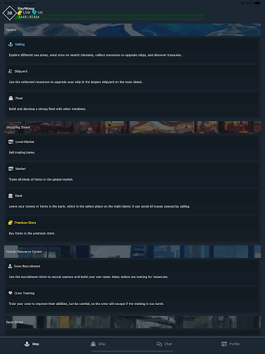Switch to the Ship tab

click(98, 344)
